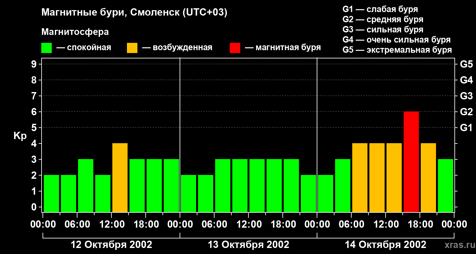Click the '— возбужденная' legend label

(x=177, y=48)
